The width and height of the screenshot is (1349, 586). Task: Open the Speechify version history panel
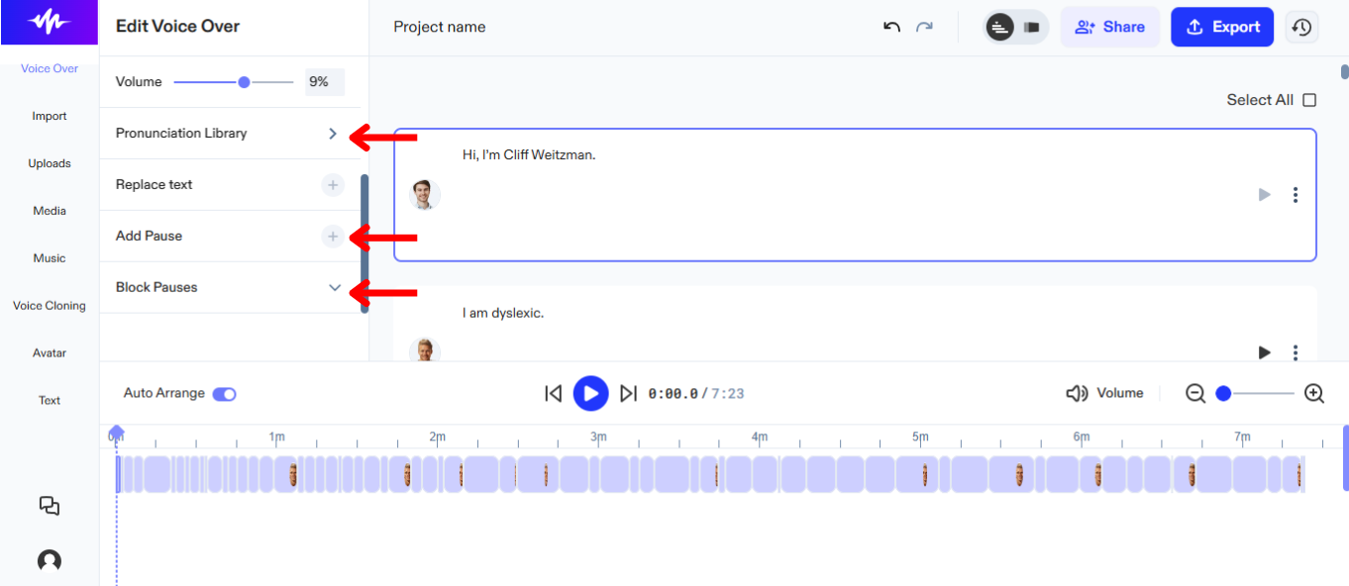1301,27
